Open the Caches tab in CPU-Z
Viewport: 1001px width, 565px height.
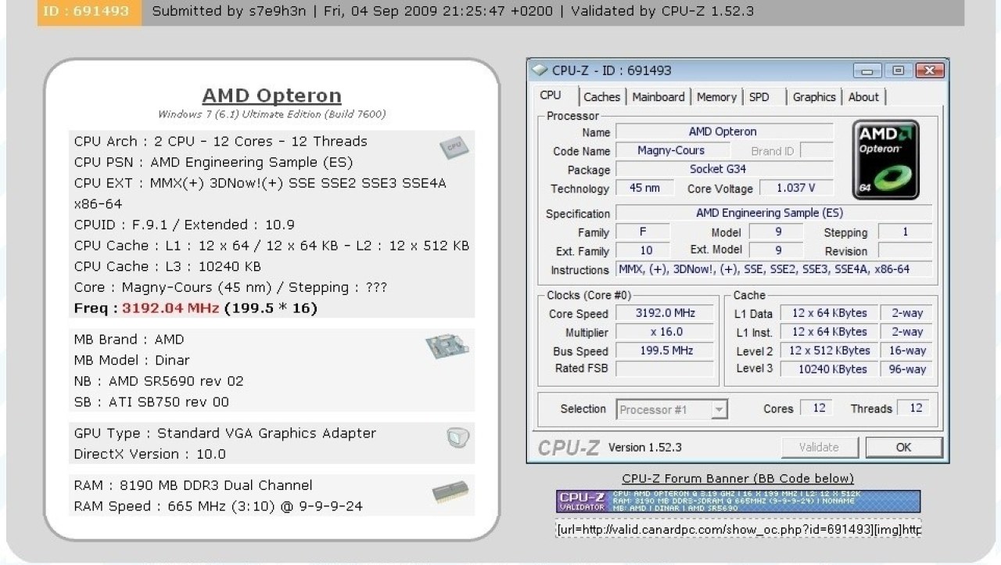(601, 97)
